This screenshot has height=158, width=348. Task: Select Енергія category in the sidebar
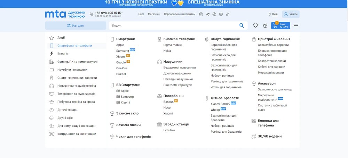pos(63,54)
